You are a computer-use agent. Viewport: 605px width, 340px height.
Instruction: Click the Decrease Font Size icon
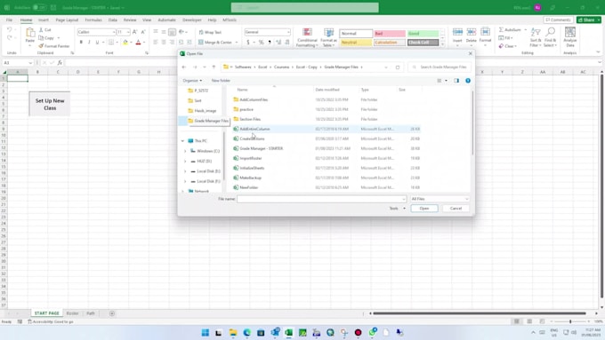click(x=143, y=32)
